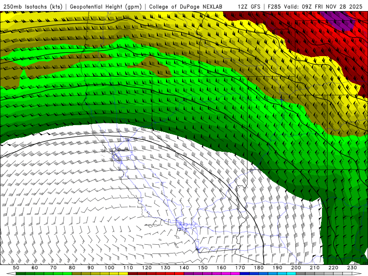Screen dimensions: 368x276
Task: Click the cyan swatch left of 200
Action: (x=291, y=273)
